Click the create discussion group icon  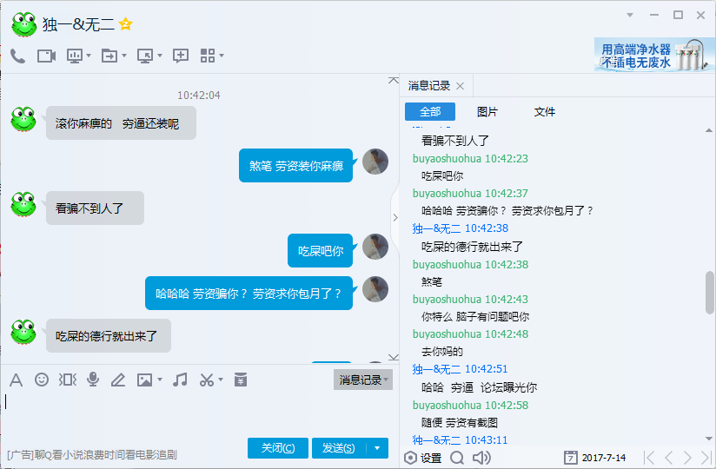(181, 56)
